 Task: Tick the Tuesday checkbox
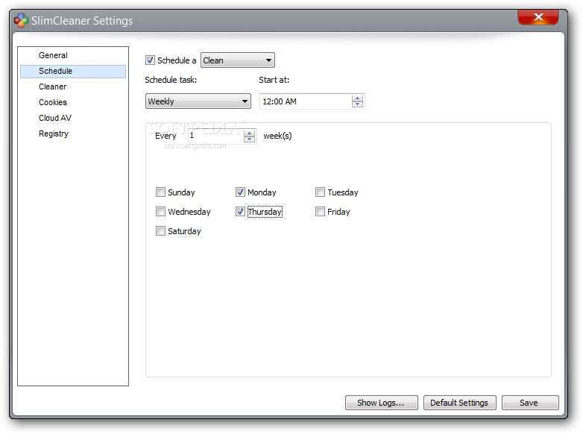pos(320,192)
